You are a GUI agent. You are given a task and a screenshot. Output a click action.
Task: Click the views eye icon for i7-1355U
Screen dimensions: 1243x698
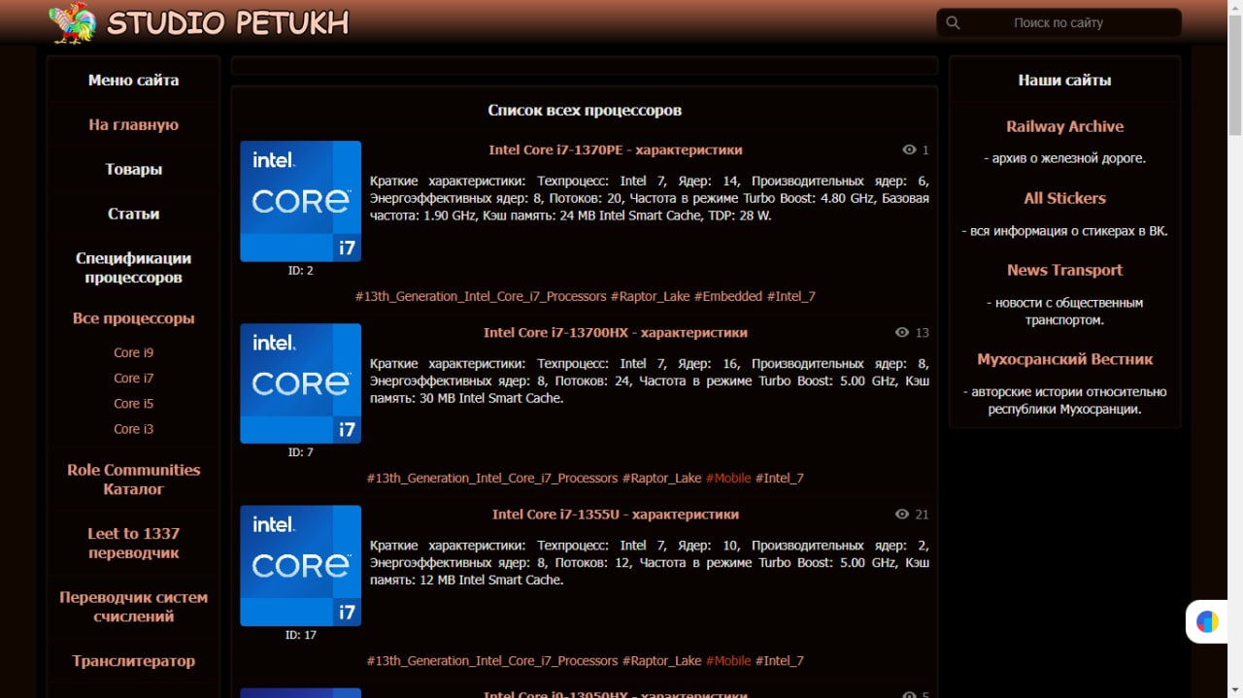(x=902, y=515)
